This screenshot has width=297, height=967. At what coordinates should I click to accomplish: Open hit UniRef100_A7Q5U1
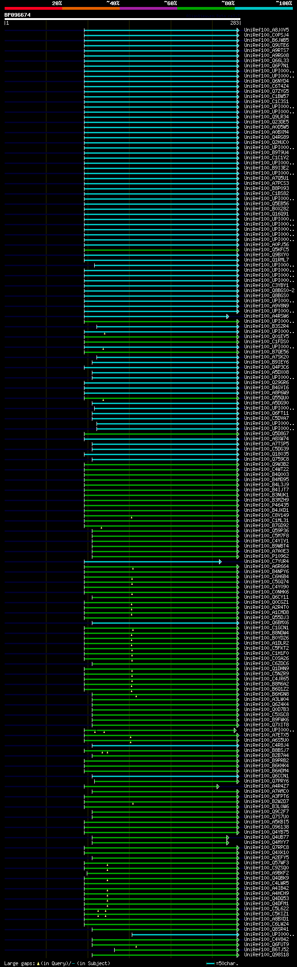pos(266,178)
